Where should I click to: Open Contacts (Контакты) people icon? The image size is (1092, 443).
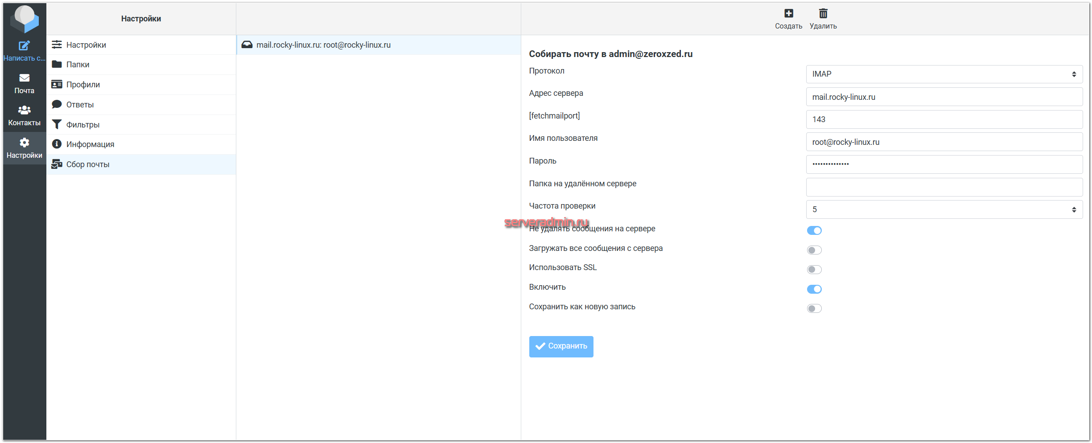click(24, 110)
